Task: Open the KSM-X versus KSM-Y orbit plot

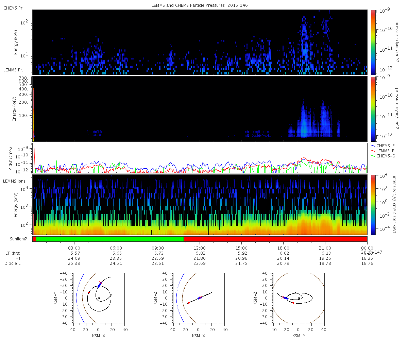Action: (x=99, y=297)
